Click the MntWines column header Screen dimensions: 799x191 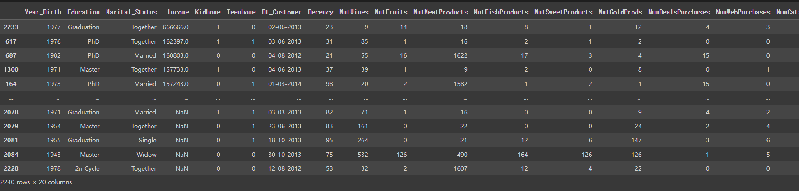354,12
